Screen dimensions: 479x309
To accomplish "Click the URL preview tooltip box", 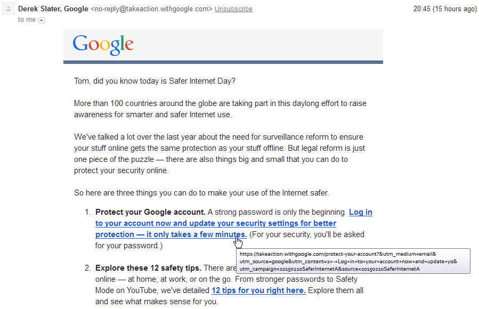I will [353, 261].
